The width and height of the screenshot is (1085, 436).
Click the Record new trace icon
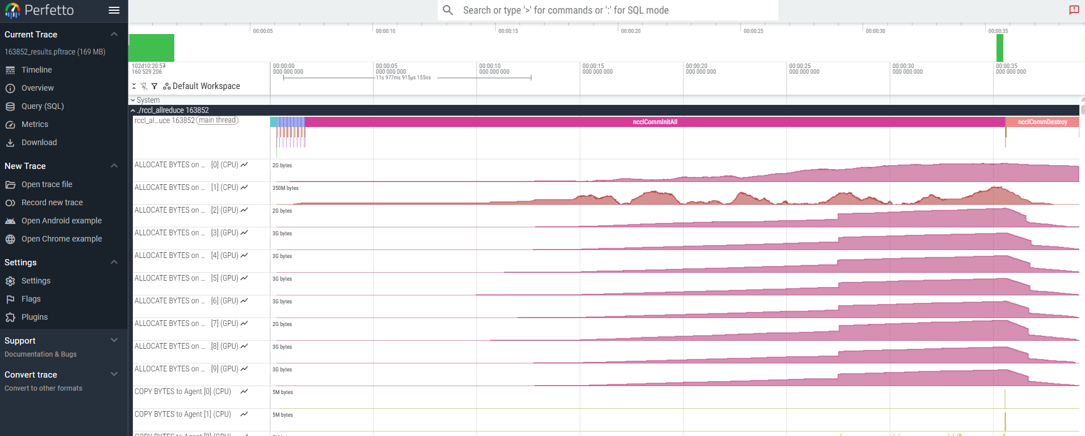[10, 203]
